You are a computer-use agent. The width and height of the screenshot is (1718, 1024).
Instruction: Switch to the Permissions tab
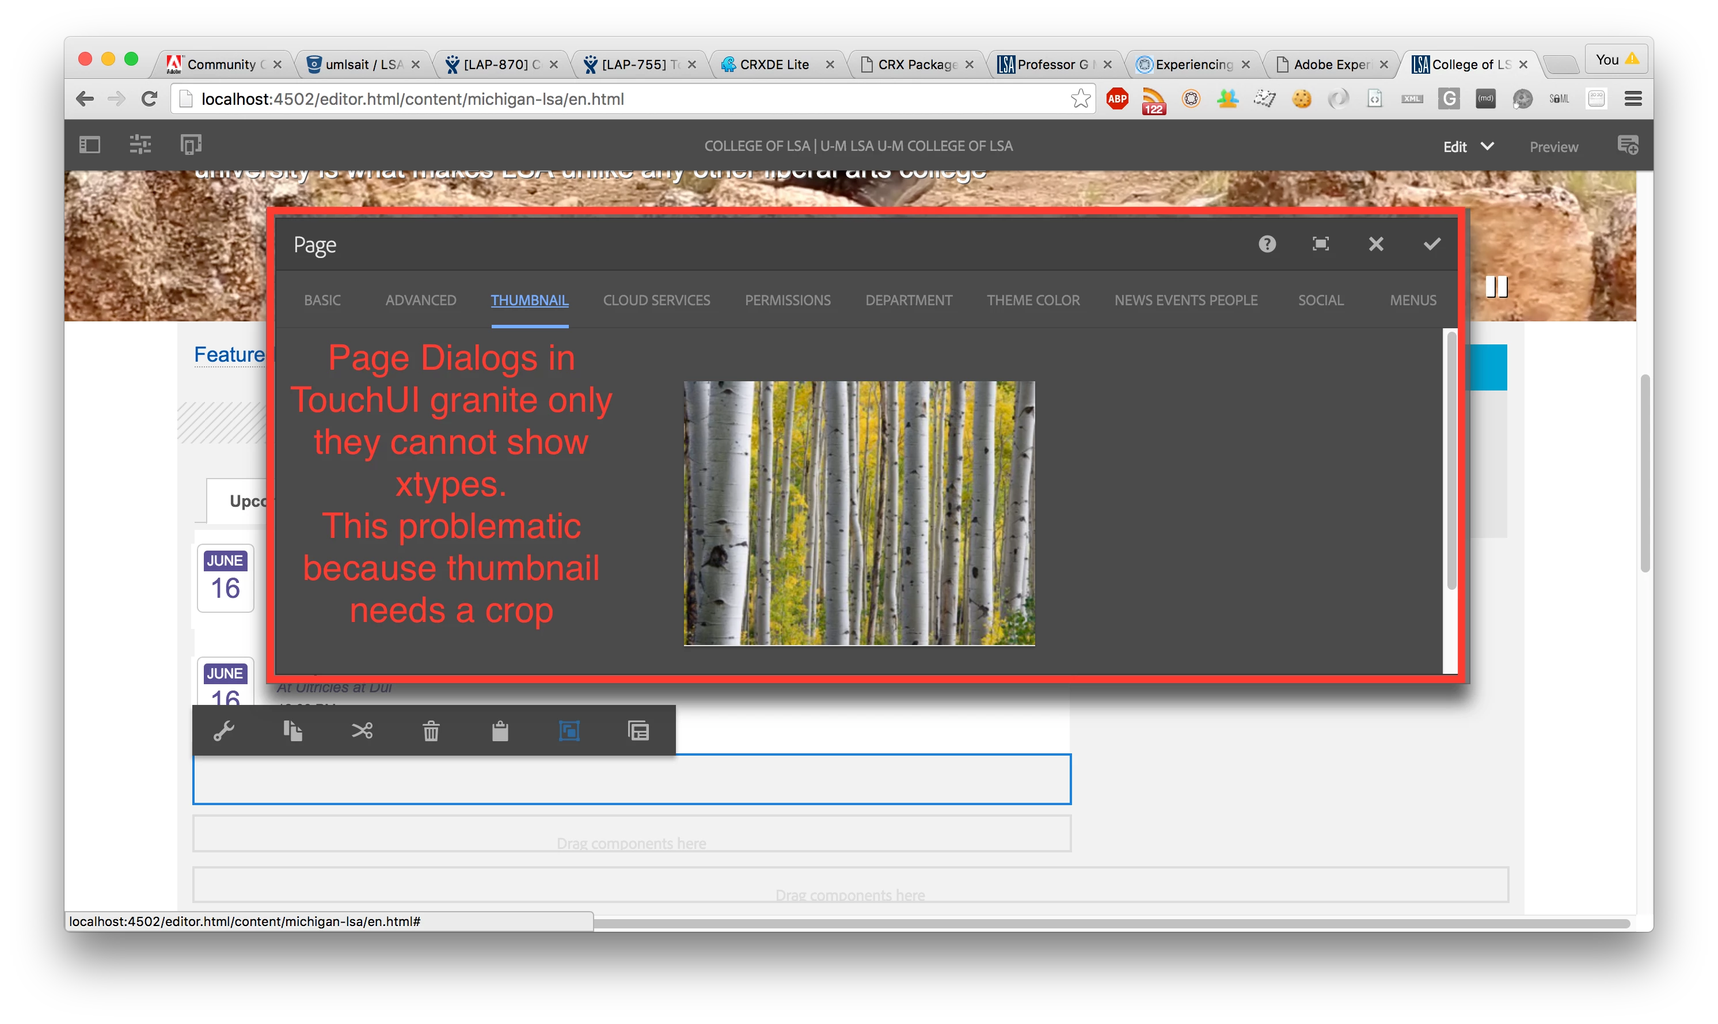click(788, 300)
